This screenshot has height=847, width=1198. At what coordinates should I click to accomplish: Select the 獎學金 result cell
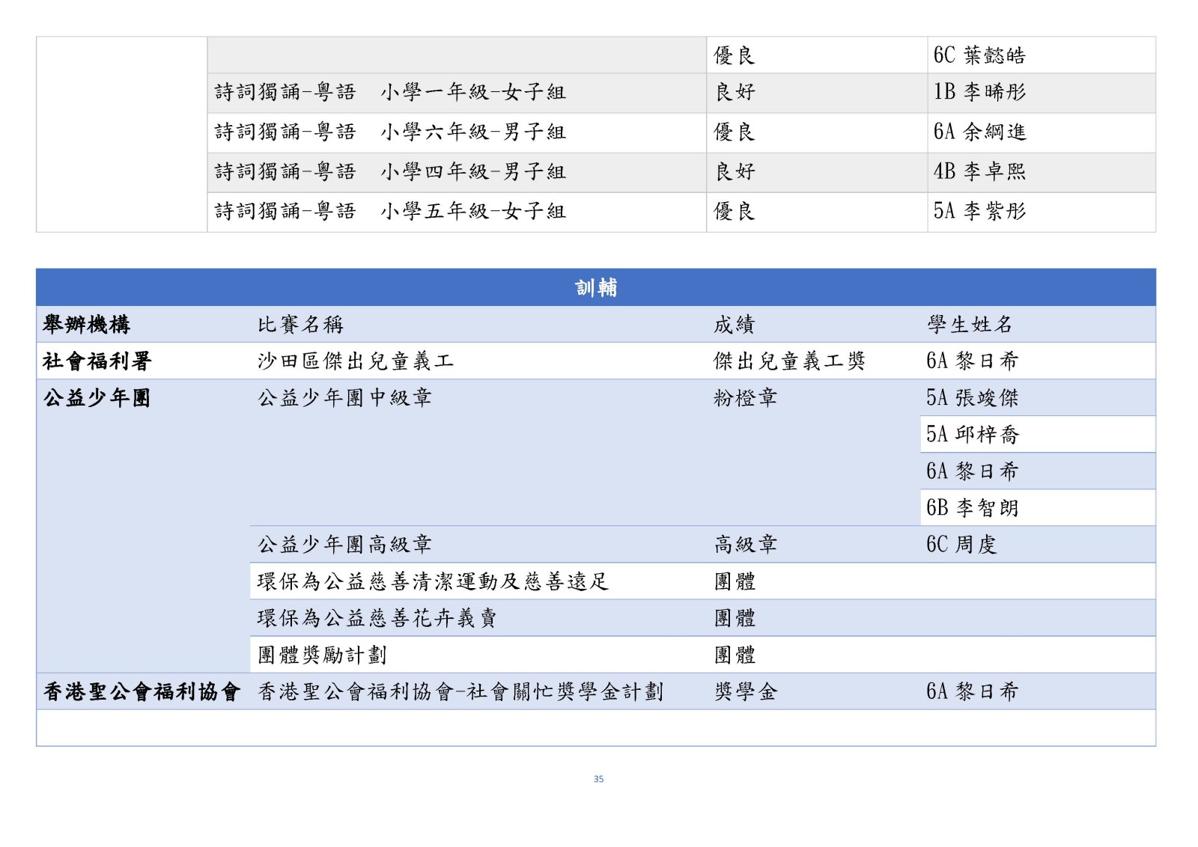click(x=745, y=692)
